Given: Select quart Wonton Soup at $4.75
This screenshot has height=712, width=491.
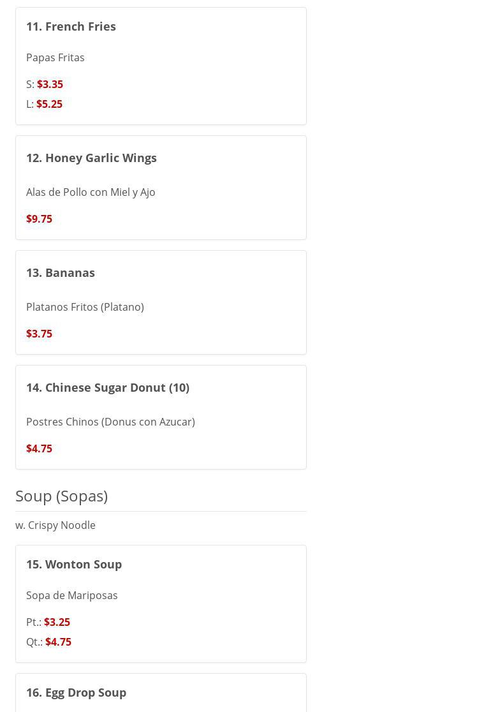Looking at the screenshot, I should pyautogui.click(x=58, y=642).
